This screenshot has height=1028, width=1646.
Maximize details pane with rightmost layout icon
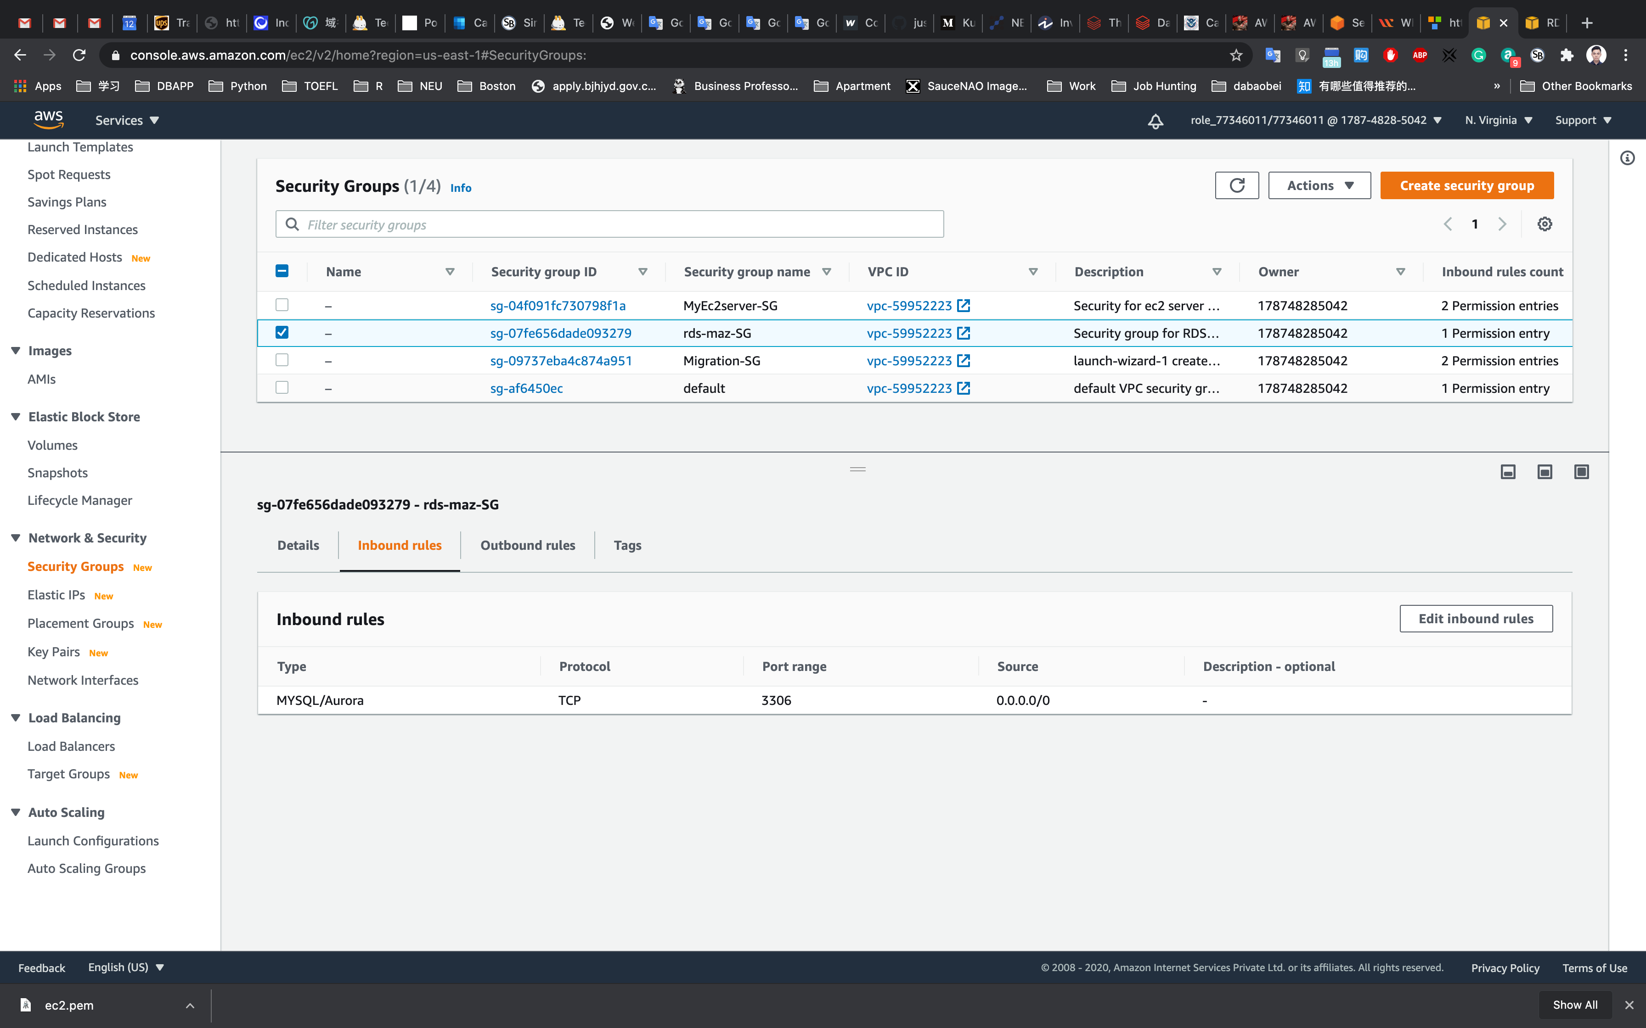tap(1581, 472)
